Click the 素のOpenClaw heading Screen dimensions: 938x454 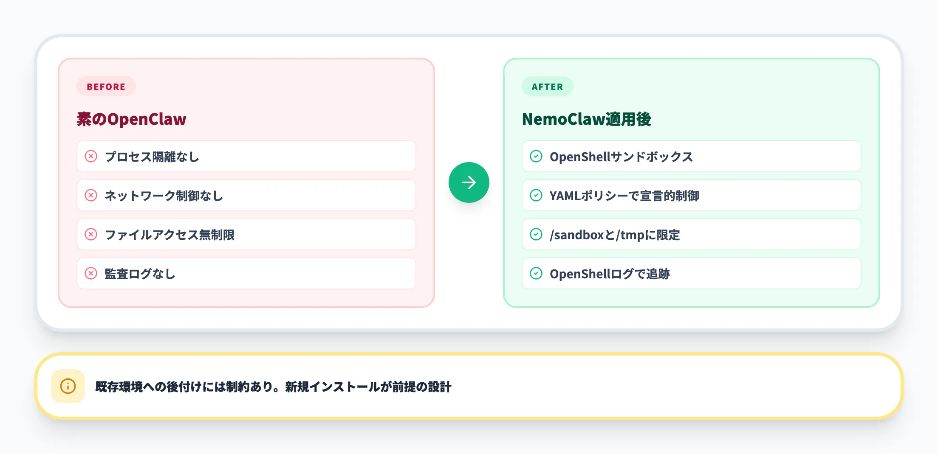131,119
